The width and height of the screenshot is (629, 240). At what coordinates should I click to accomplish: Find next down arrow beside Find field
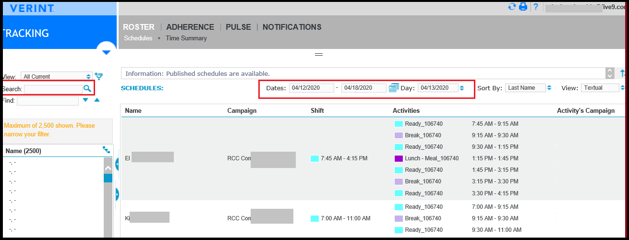(85, 100)
